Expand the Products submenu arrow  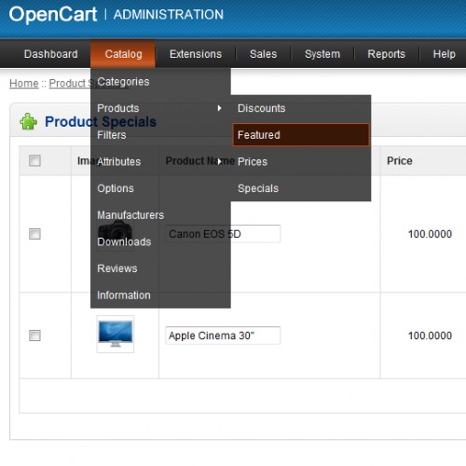tap(220, 108)
